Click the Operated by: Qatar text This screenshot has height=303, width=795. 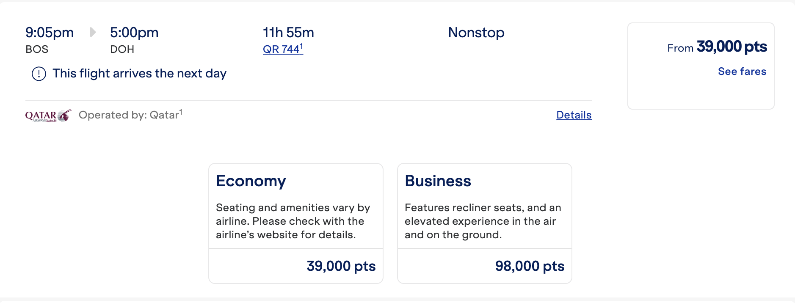tap(130, 115)
